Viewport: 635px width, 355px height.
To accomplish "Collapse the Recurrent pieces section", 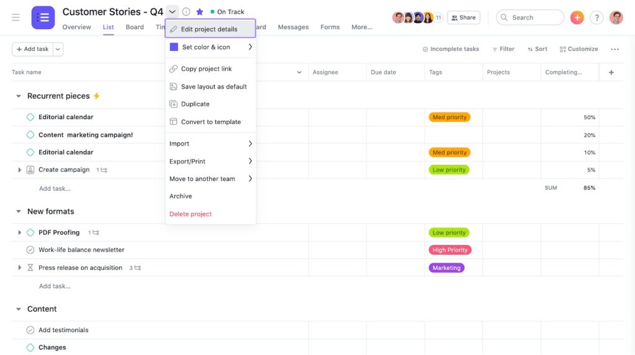I will [18, 96].
